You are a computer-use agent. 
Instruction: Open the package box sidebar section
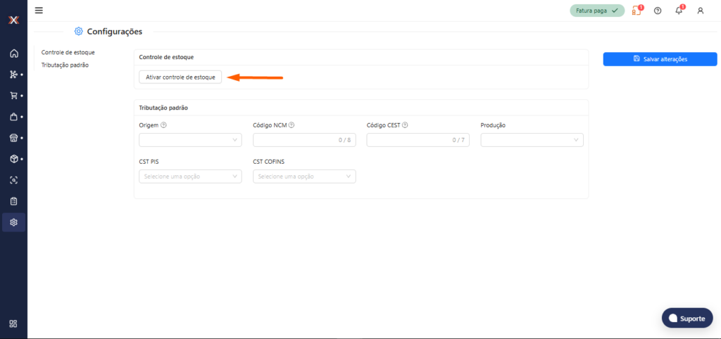click(13, 159)
